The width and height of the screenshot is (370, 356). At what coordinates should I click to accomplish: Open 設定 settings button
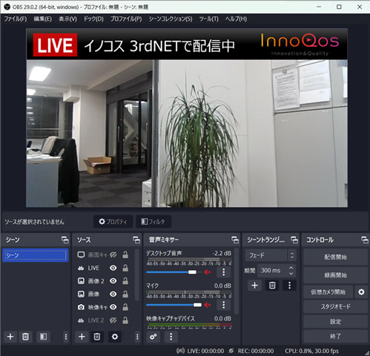(x=335, y=321)
